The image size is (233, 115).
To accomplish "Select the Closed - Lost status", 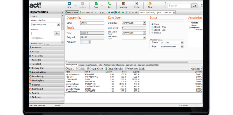I will (153, 30).
